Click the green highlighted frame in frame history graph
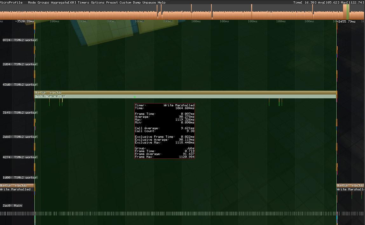The width and height of the screenshot is (365, 225). 348,12
